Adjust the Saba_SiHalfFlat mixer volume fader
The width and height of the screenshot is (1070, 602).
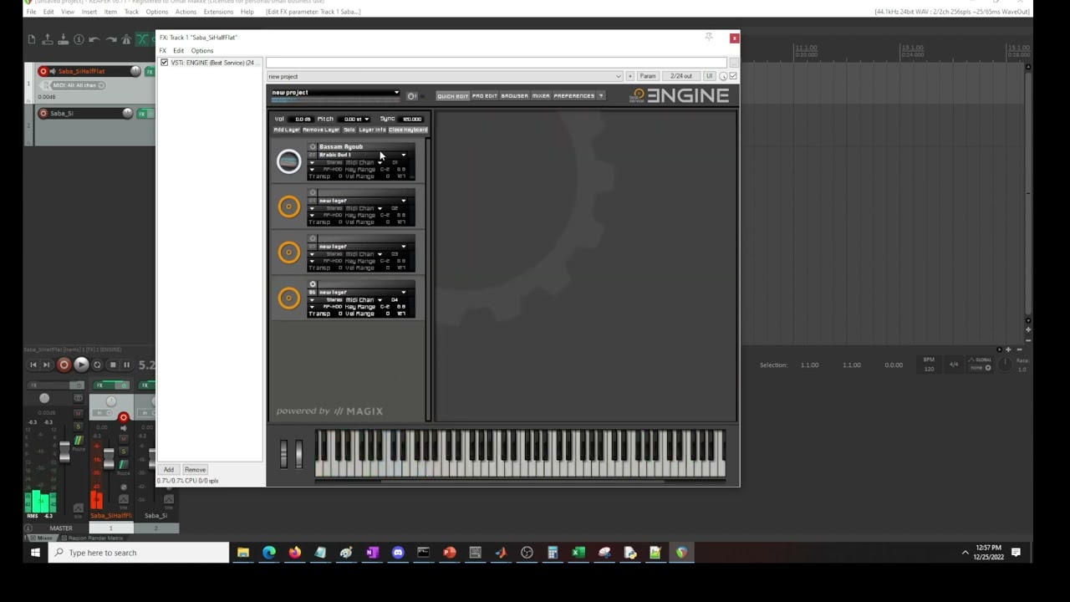point(108,457)
